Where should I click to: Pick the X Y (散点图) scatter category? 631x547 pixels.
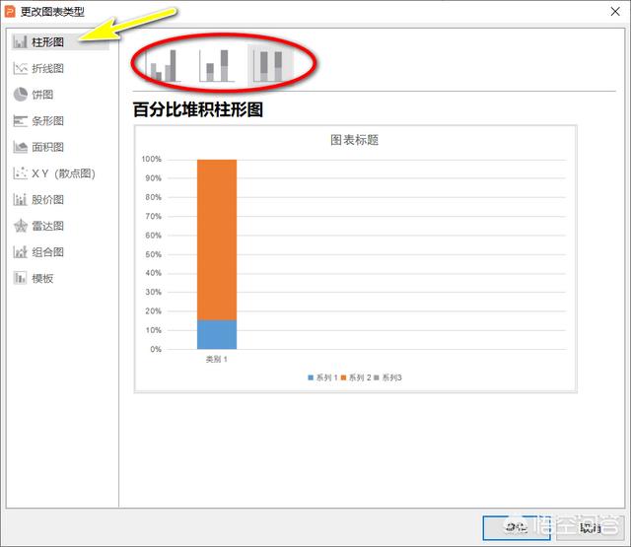60,173
